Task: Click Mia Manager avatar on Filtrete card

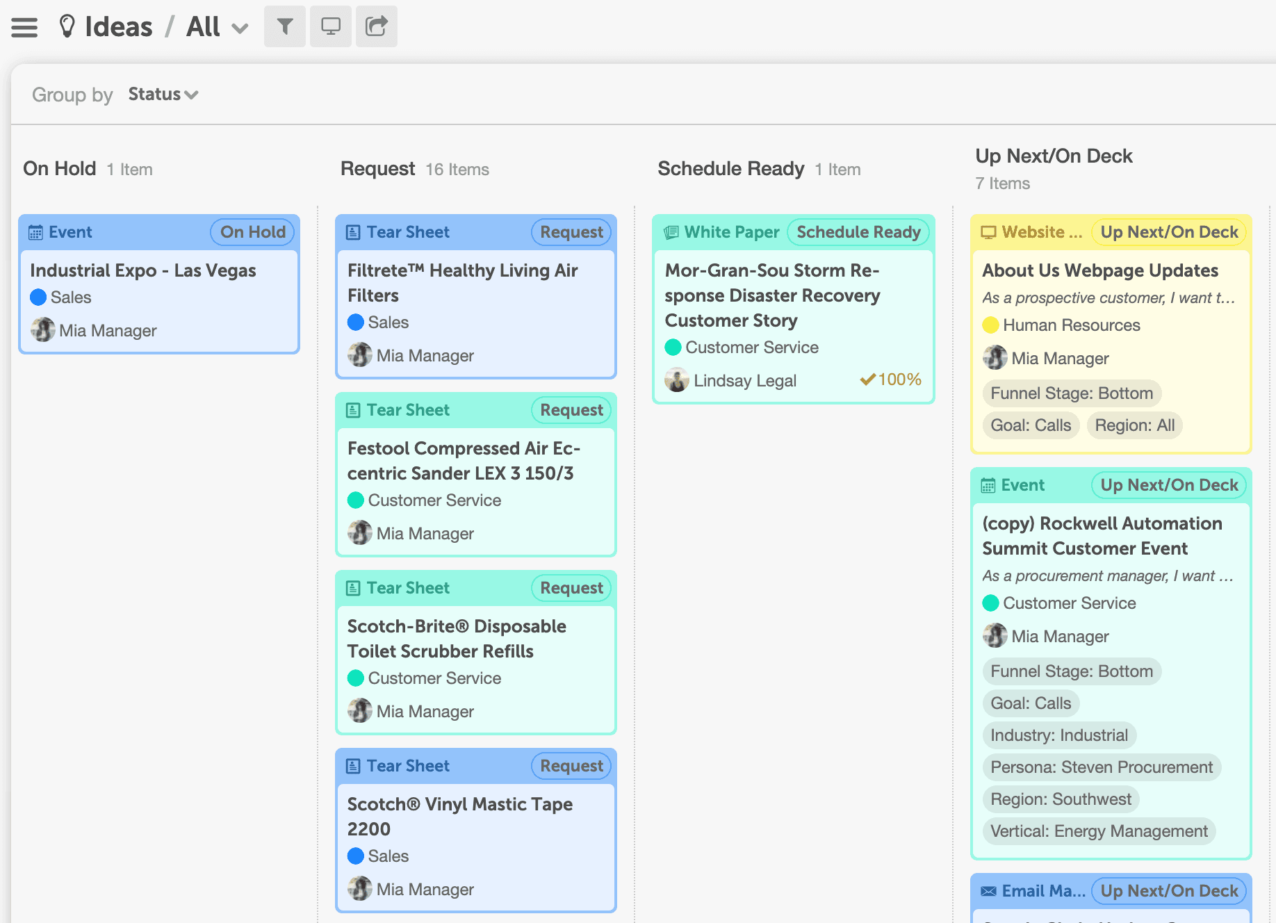Action: (359, 354)
